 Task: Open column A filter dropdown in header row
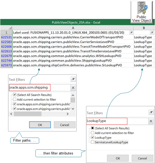131,32
